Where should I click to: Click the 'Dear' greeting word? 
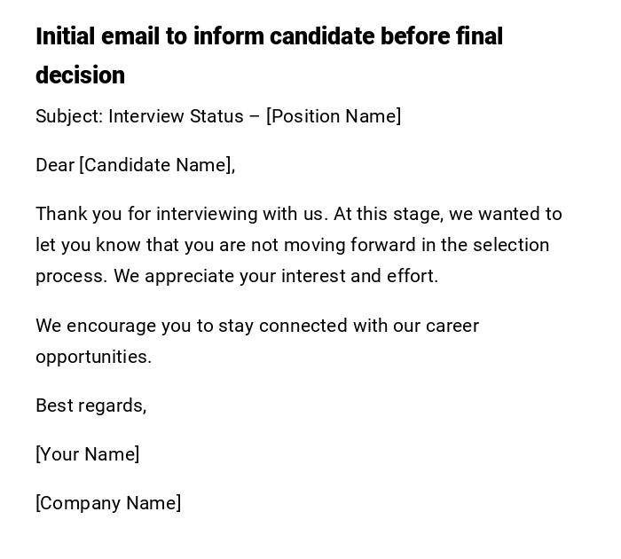point(55,165)
